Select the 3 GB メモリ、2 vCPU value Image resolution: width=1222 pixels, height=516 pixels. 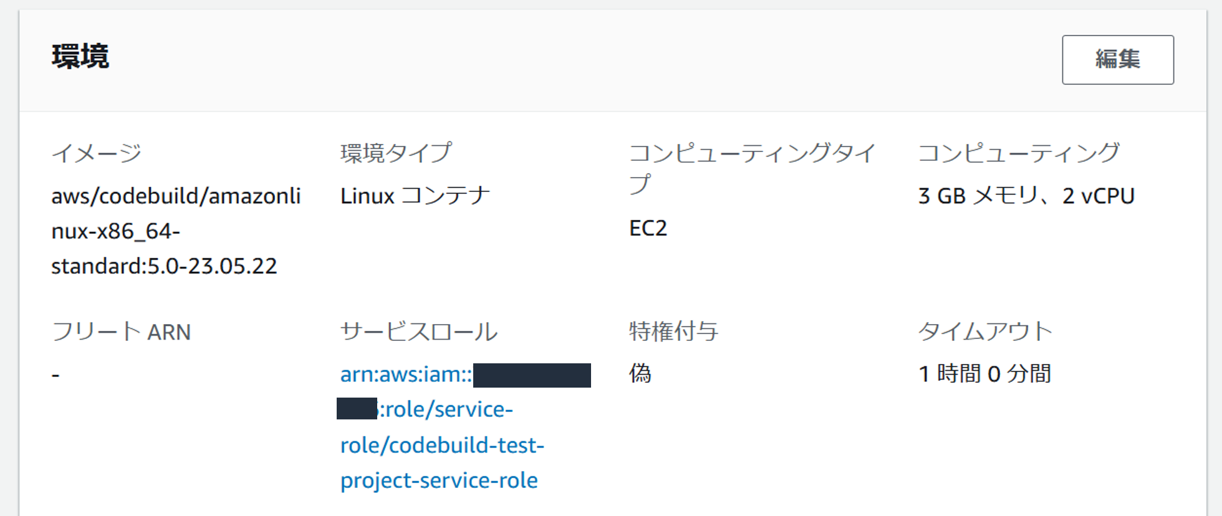point(1025,194)
